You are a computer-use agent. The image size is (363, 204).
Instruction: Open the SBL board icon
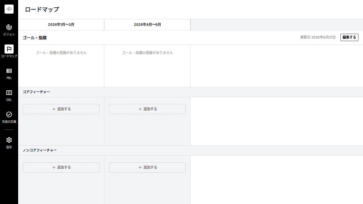[9, 93]
